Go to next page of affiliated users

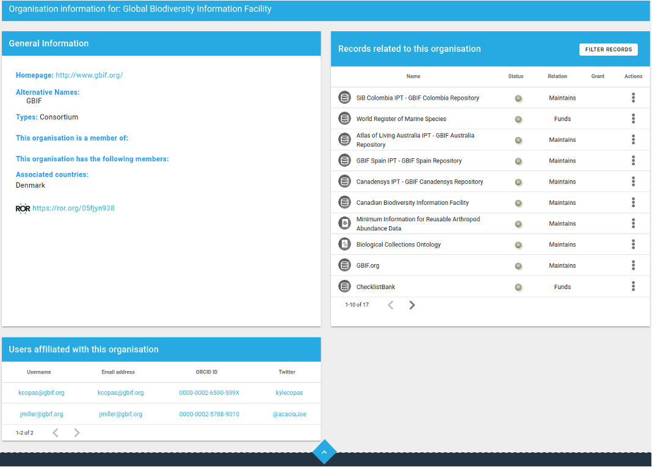click(77, 433)
